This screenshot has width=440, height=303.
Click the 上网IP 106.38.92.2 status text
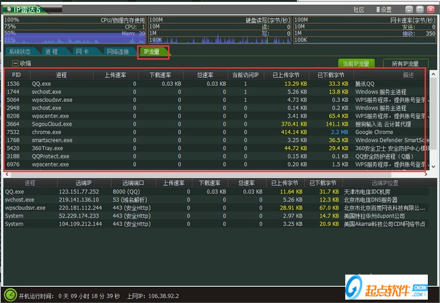153,296
